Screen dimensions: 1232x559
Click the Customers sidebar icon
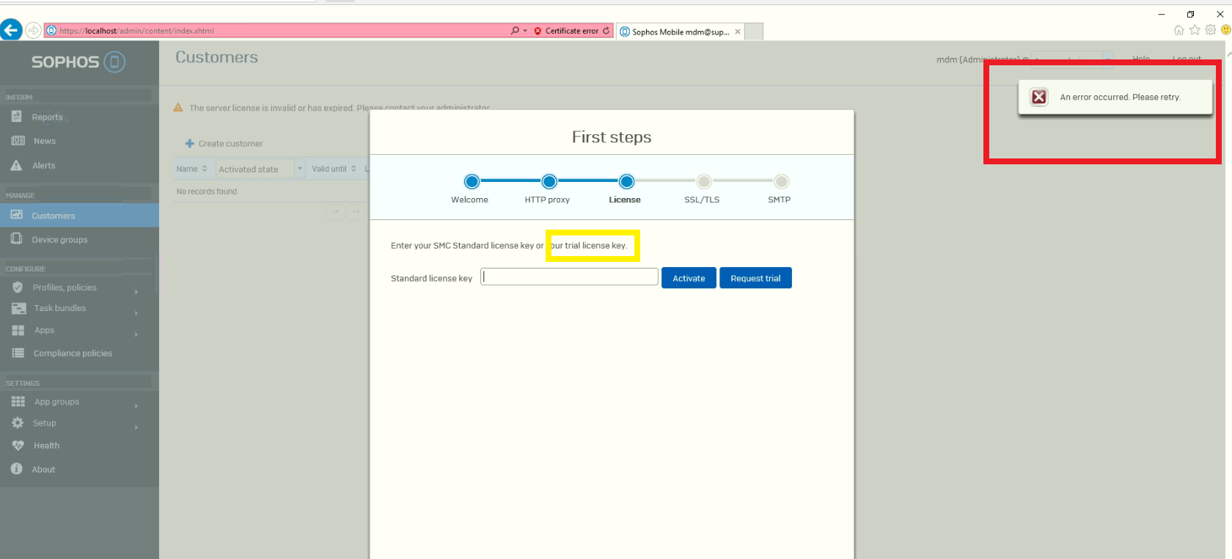pyautogui.click(x=17, y=215)
